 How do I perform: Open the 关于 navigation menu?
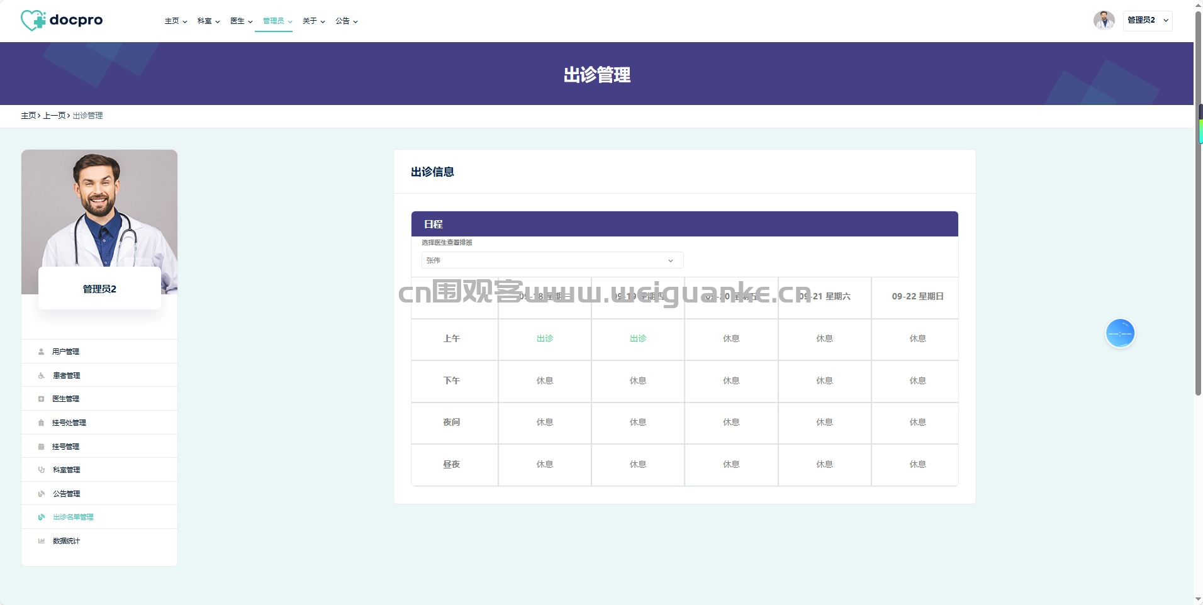tap(313, 21)
